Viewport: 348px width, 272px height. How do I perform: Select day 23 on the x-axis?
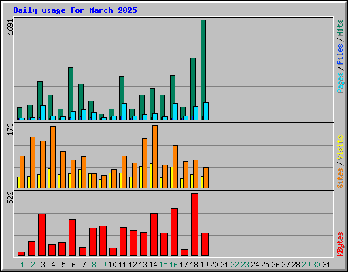[245, 265]
